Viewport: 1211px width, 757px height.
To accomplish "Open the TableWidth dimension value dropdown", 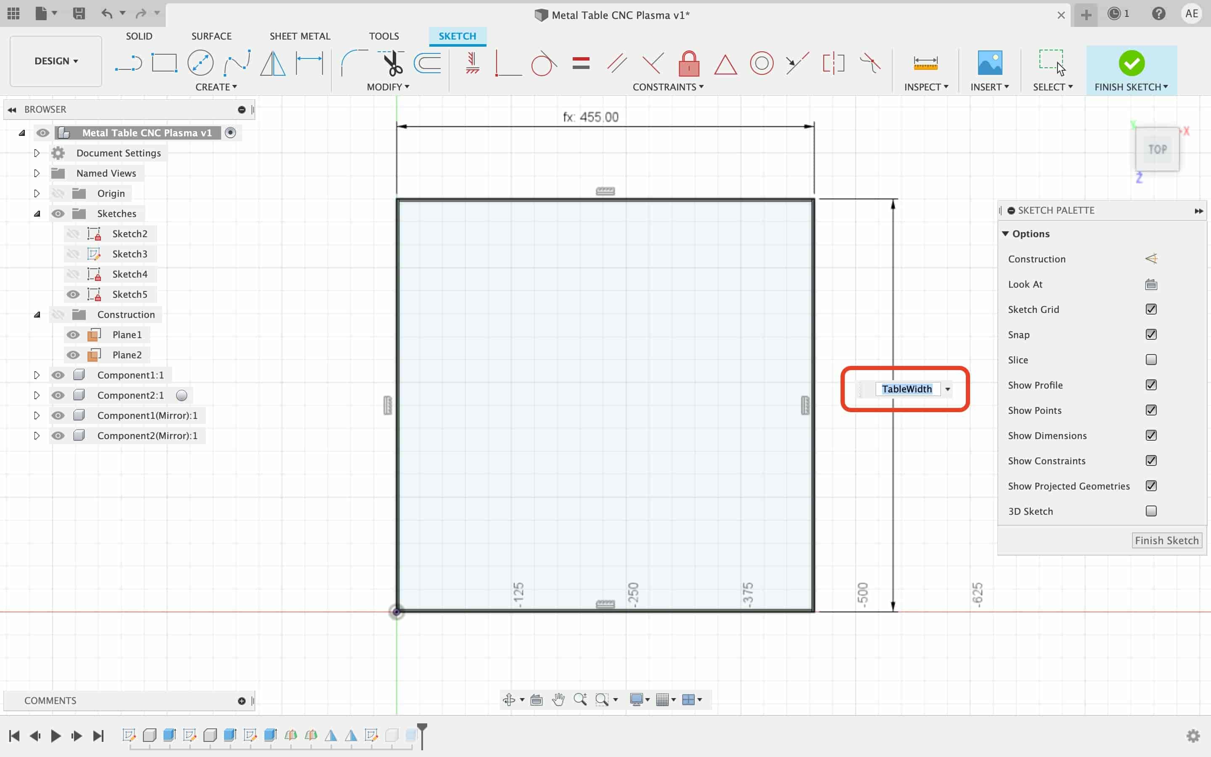I will pyautogui.click(x=947, y=389).
